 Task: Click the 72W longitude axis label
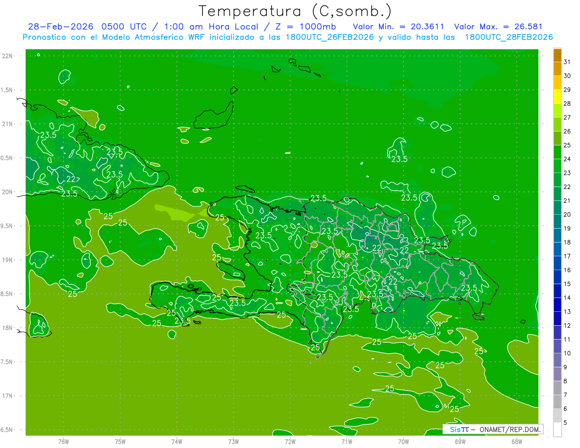pos(290,441)
